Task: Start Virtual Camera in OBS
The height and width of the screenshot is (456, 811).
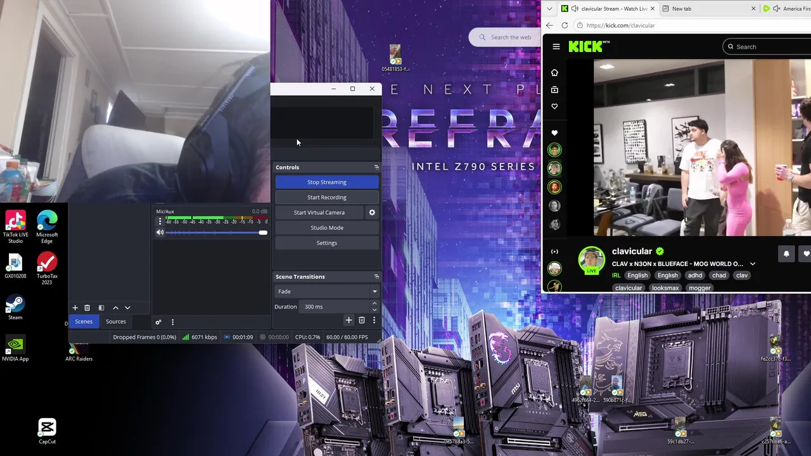Action: click(x=319, y=213)
